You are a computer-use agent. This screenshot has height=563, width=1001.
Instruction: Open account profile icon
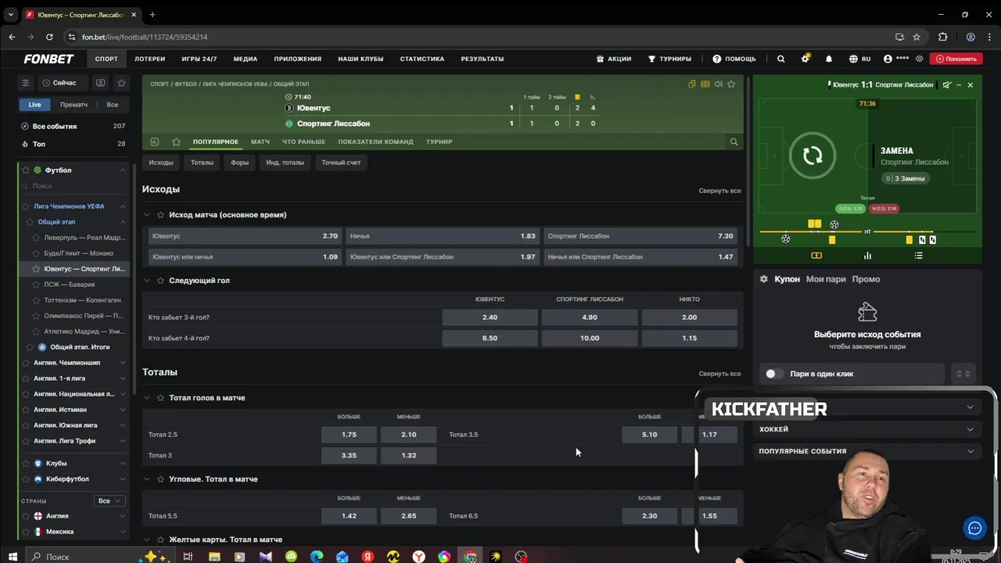[888, 59]
